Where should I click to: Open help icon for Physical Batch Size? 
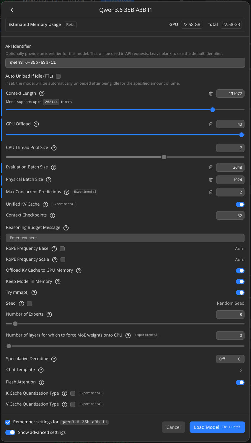pos(49,180)
